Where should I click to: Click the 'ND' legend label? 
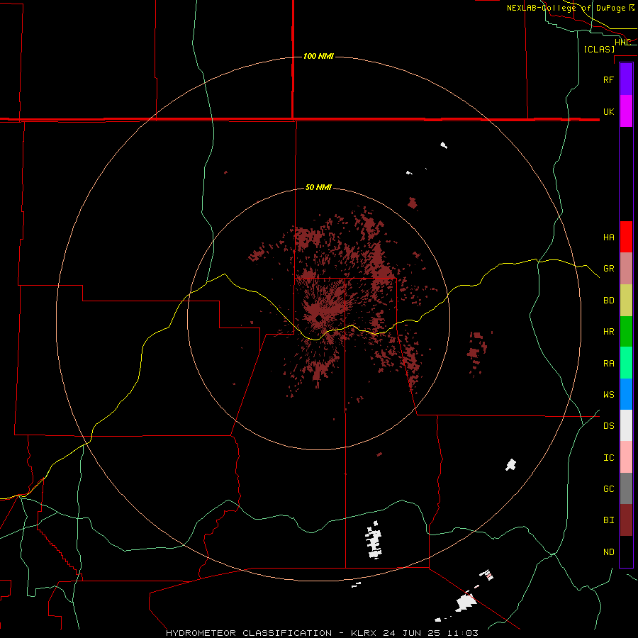point(608,552)
